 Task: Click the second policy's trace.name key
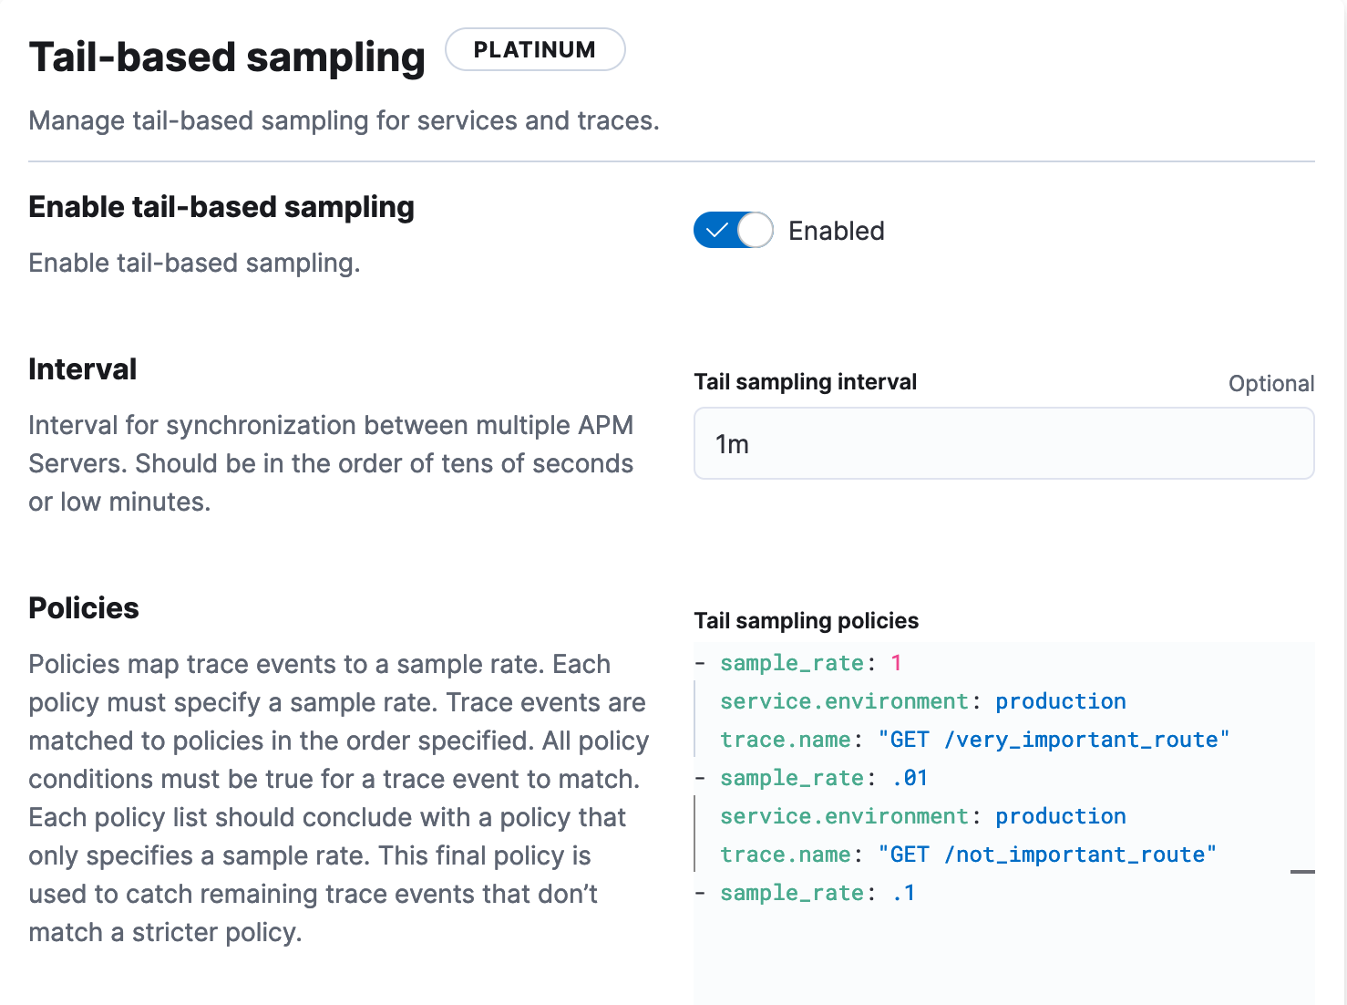(x=784, y=855)
